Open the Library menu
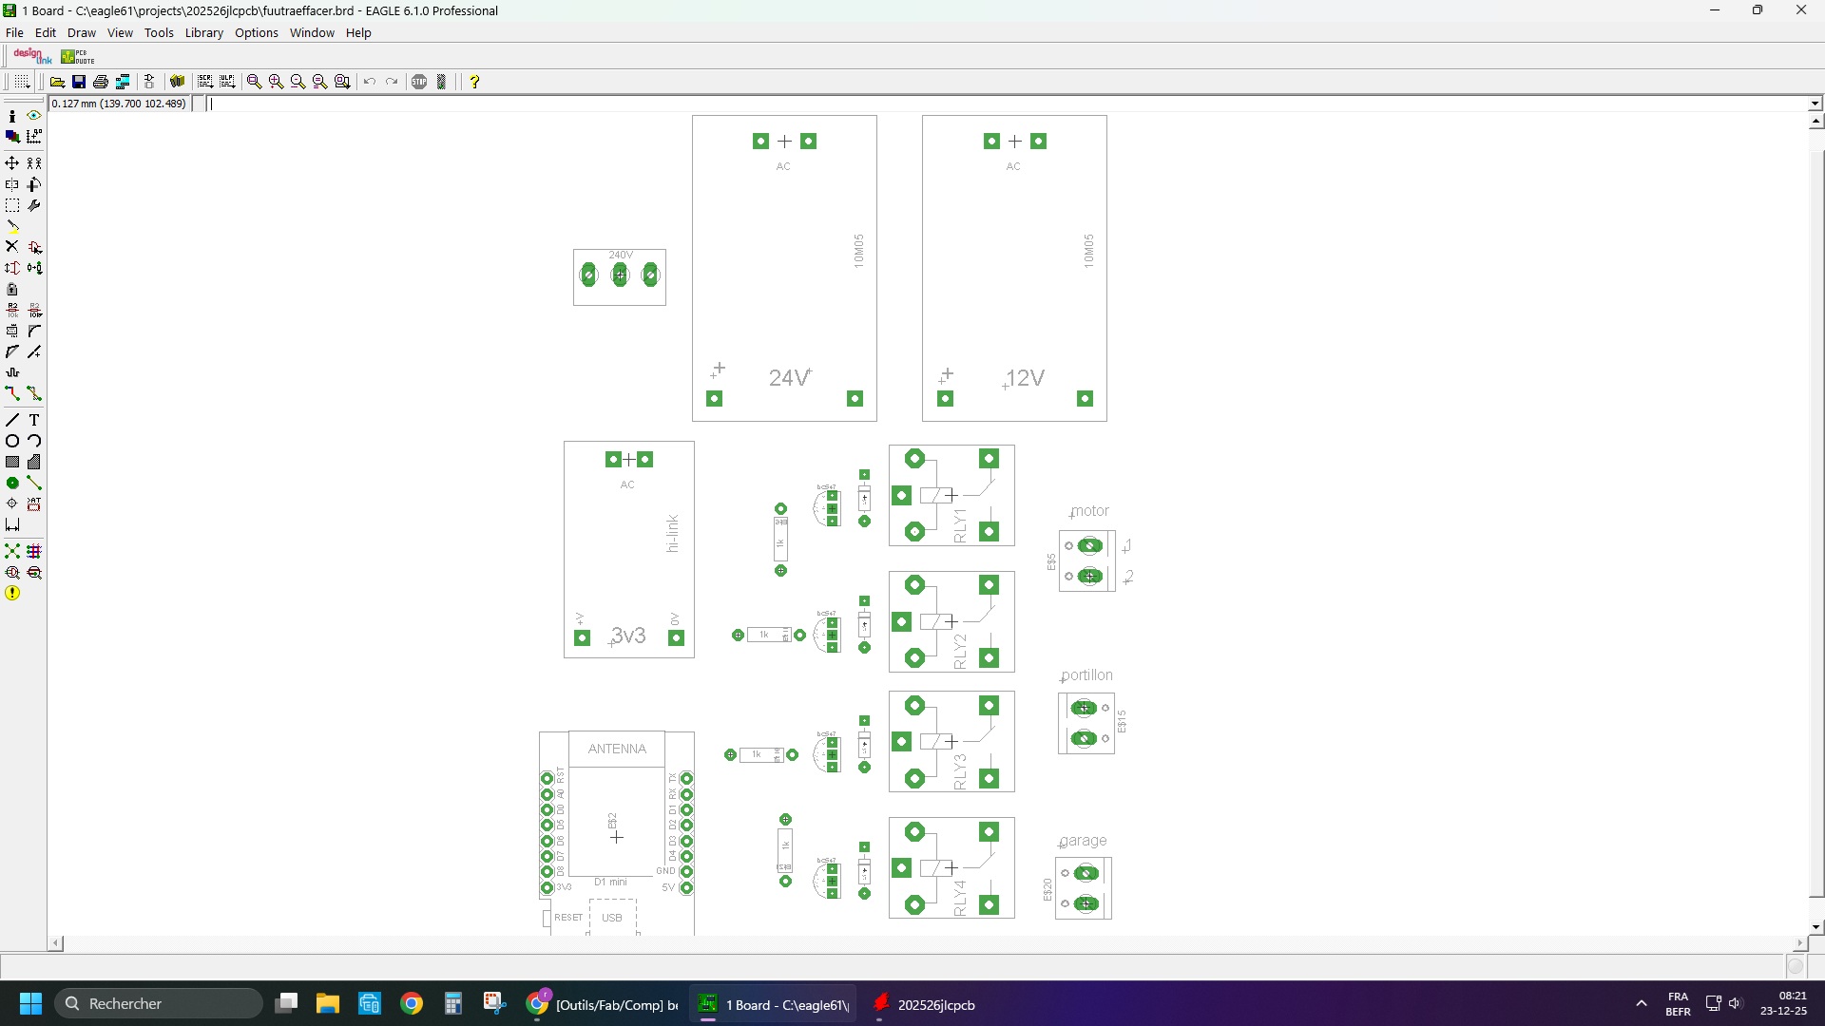The image size is (1825, 1026). pos(203,32)
